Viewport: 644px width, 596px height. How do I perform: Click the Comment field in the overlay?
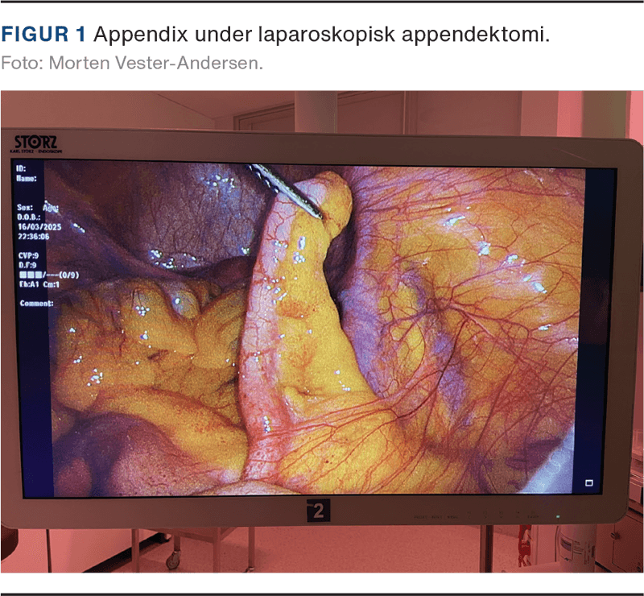[36, 303]
